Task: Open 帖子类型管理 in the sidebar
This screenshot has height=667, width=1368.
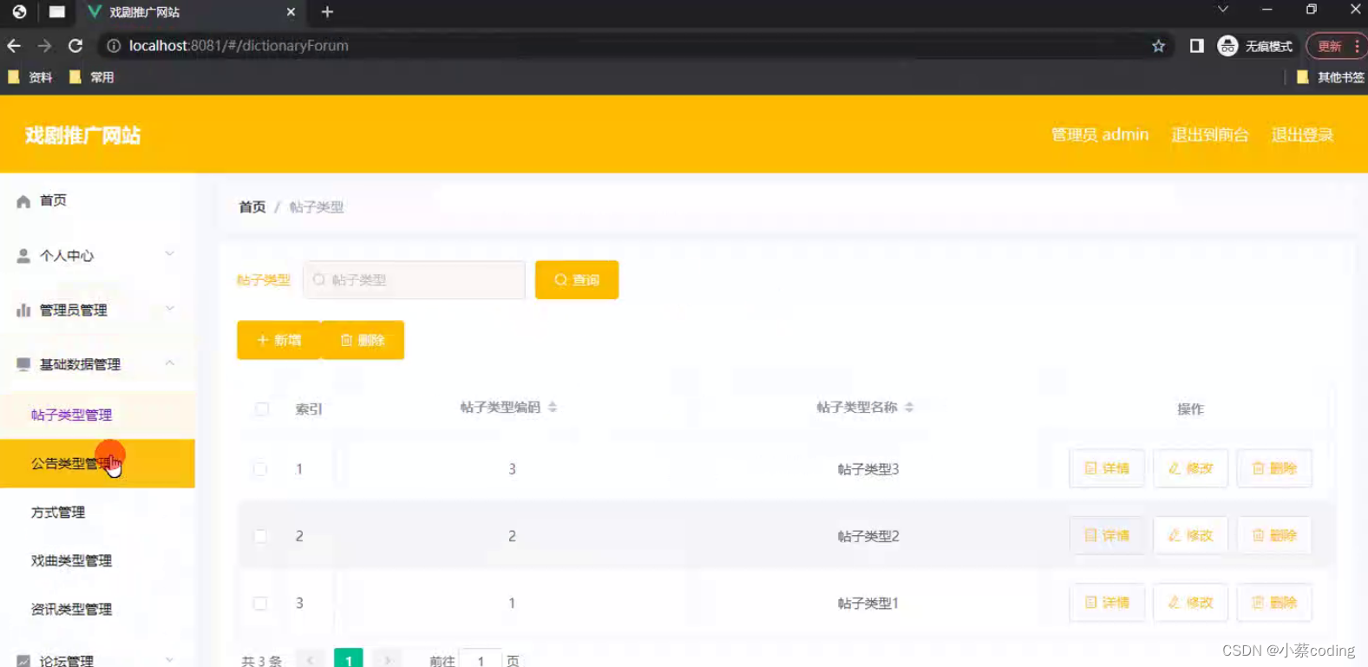Action: point(97,415)
